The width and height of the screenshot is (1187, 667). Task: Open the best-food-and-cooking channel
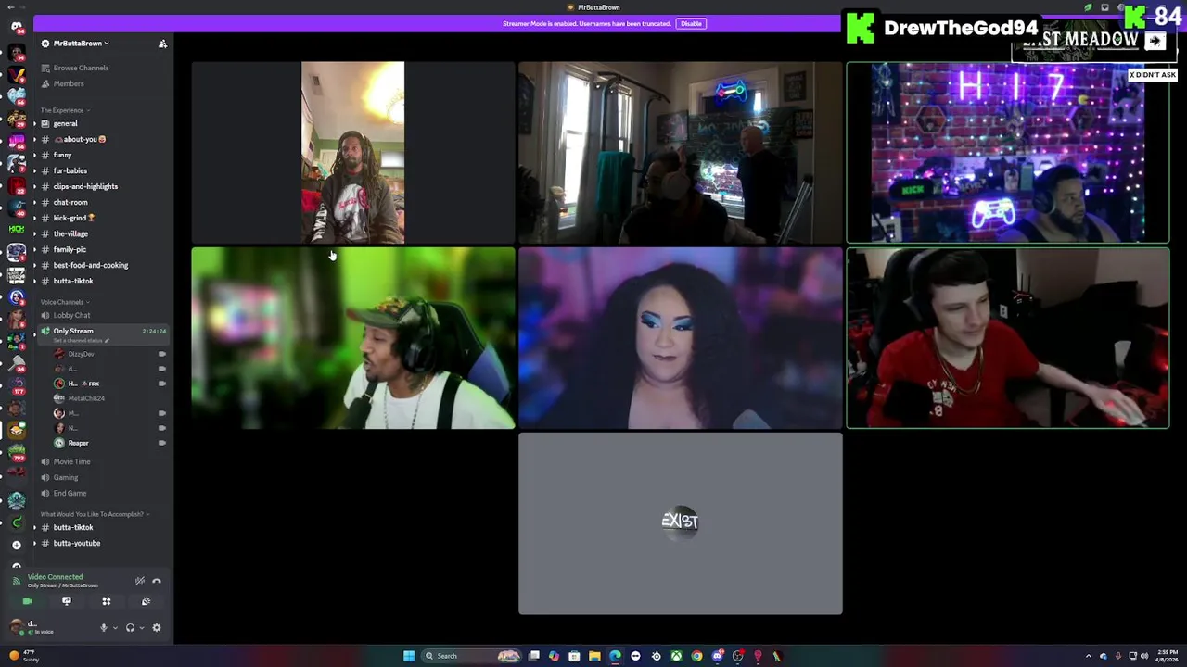point(91,265)
